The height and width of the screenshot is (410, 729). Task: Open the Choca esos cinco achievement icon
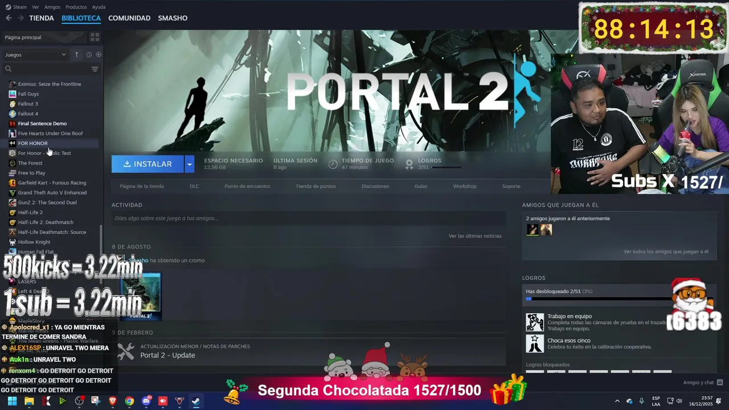[x=535, y=343]
